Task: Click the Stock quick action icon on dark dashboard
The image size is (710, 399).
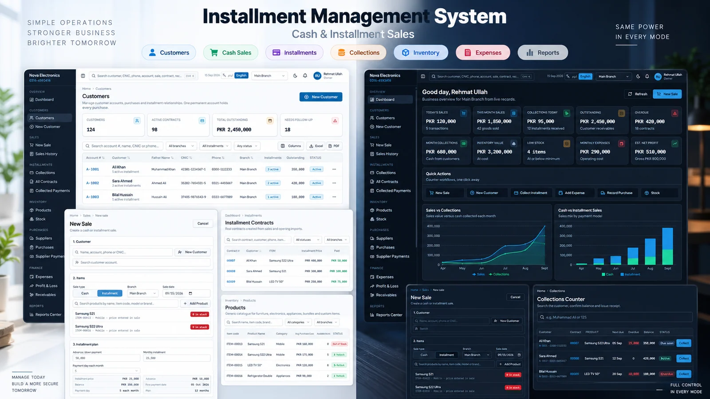Action: coord(647,193)
